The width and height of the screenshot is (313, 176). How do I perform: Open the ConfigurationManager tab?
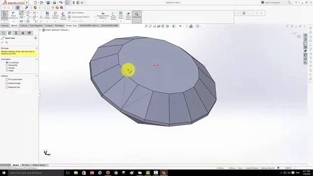[x=16, y=33]
